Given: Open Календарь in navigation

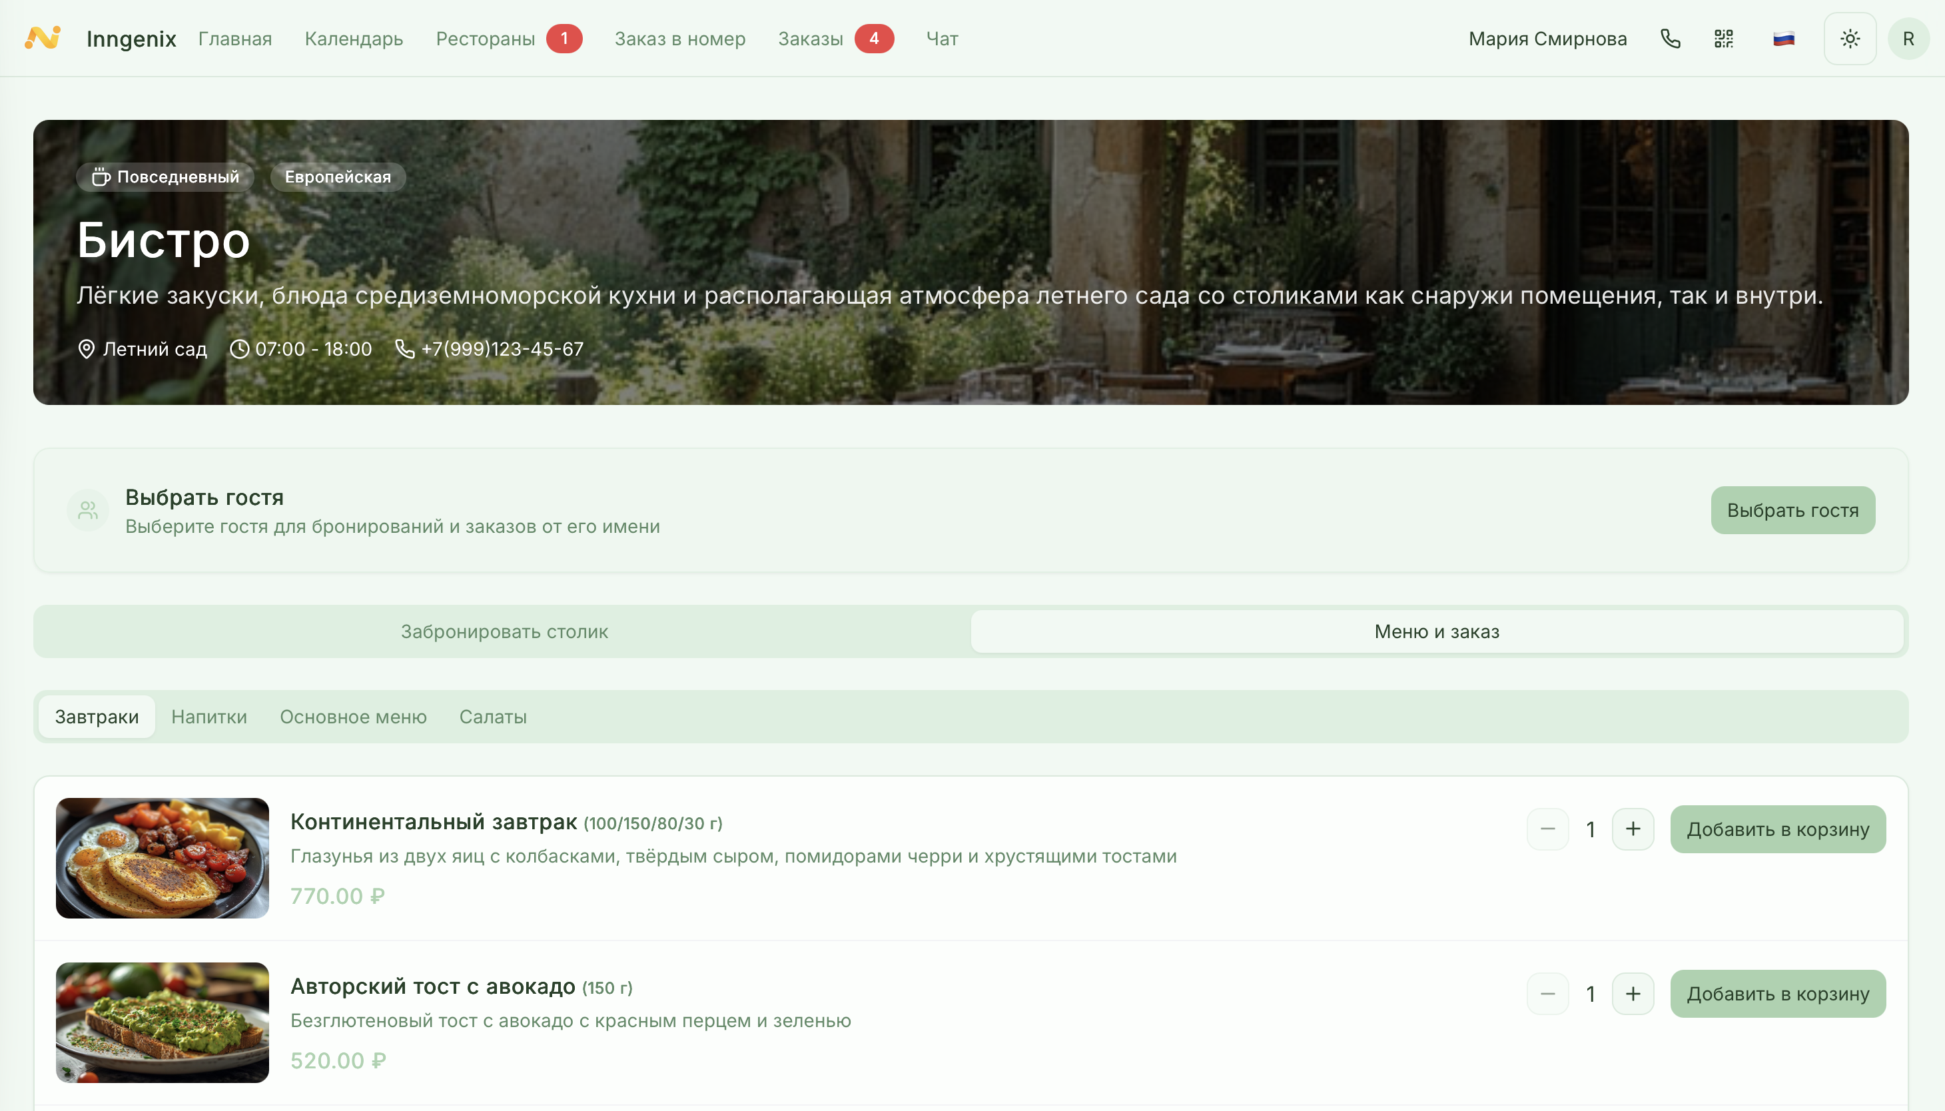Looking at the screenshot, I should [354, 38].
